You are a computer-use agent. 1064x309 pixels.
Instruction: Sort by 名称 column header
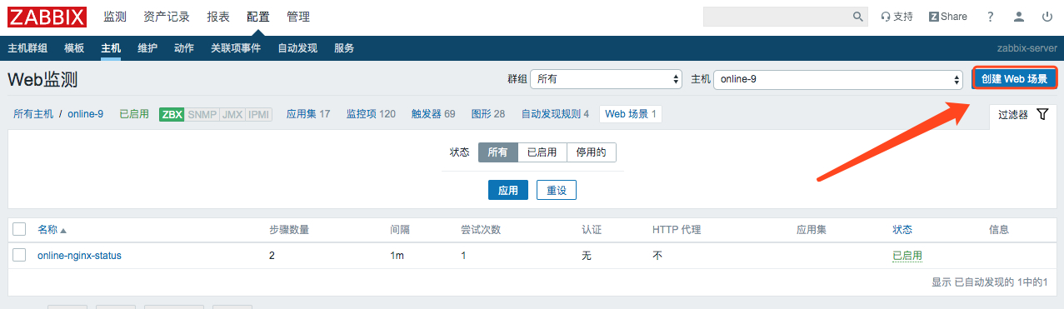(x=52, y=230)
